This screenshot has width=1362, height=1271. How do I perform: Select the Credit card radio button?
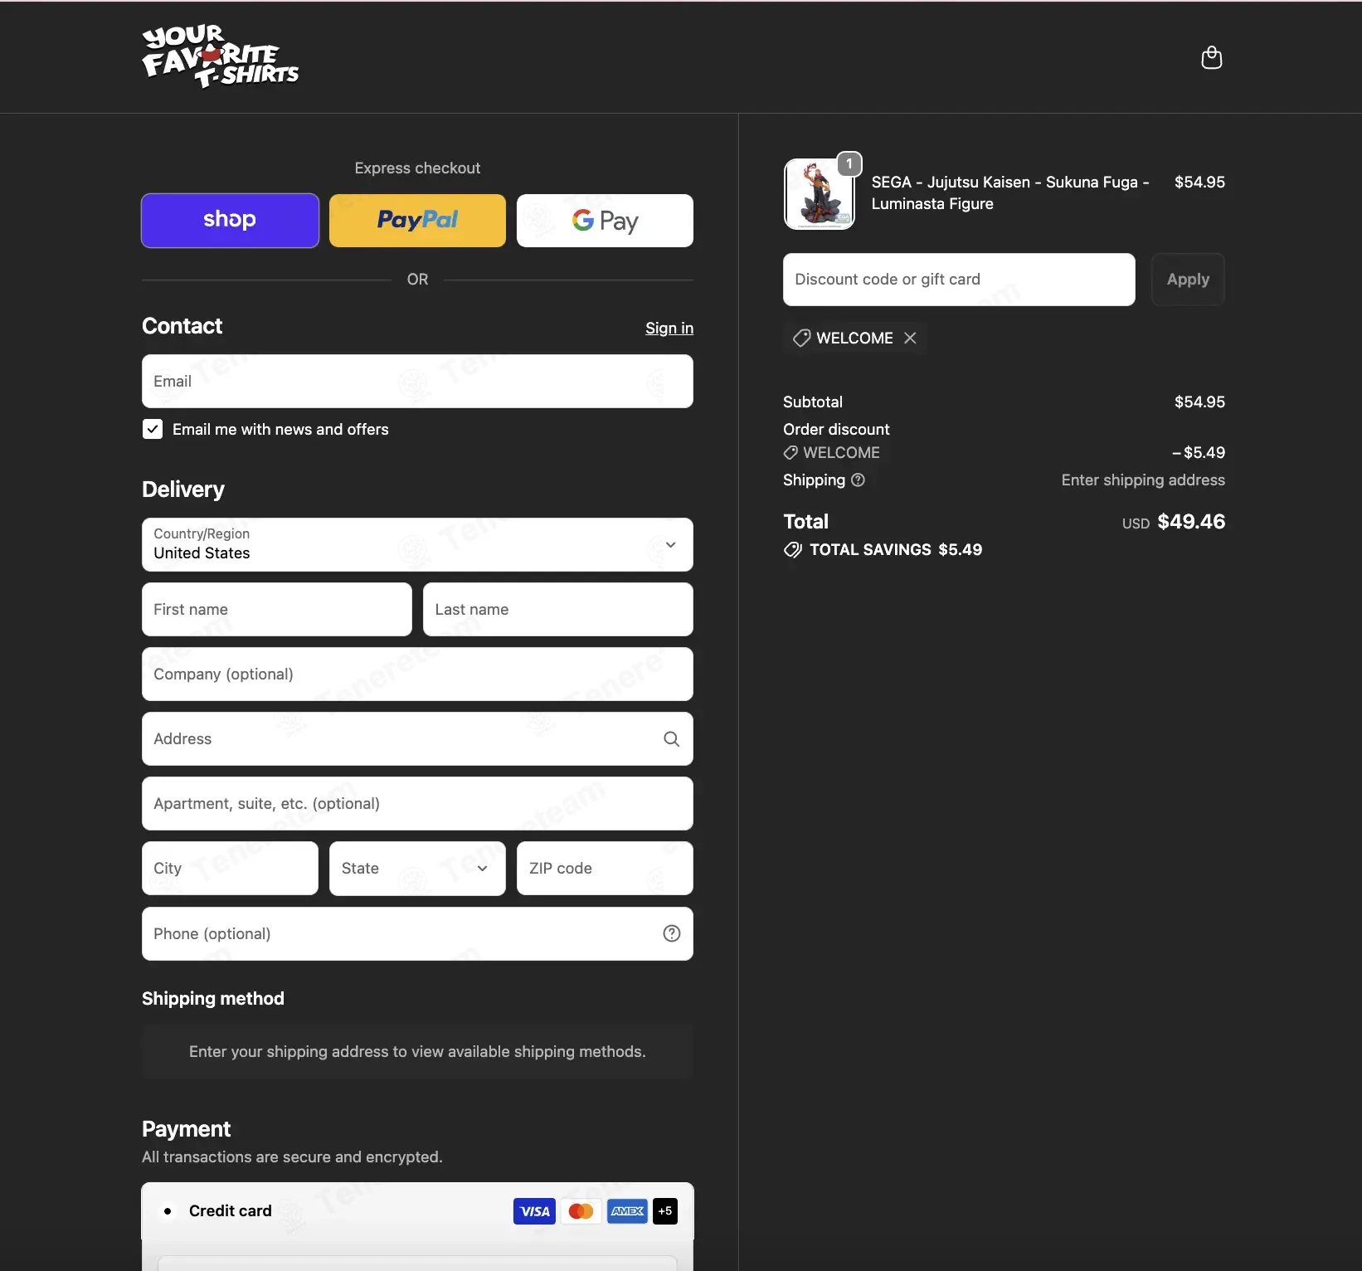[x=168, y=1211]
